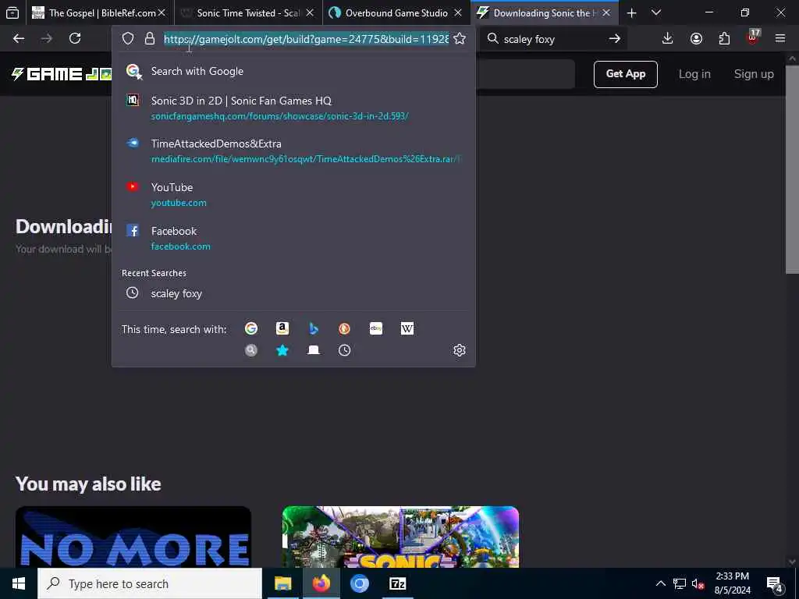
Task: Open Sonic 3D in 2D suggestion
Action: (293, 108)
